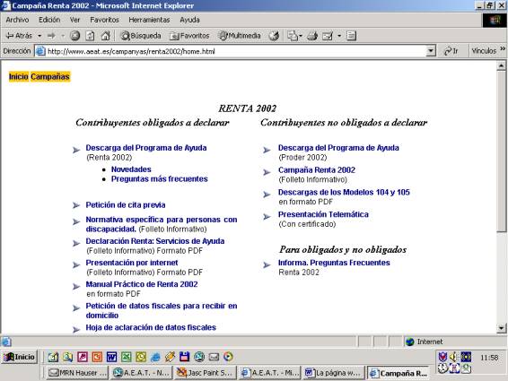Launch Word from the quick launch bar
The height and width of the screenshot is (381, 508).
point(111,357)
